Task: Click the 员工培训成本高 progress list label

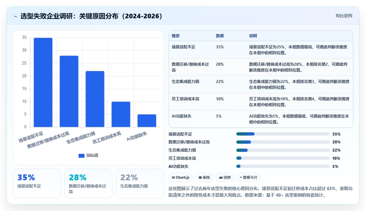Action: point(182,158)
